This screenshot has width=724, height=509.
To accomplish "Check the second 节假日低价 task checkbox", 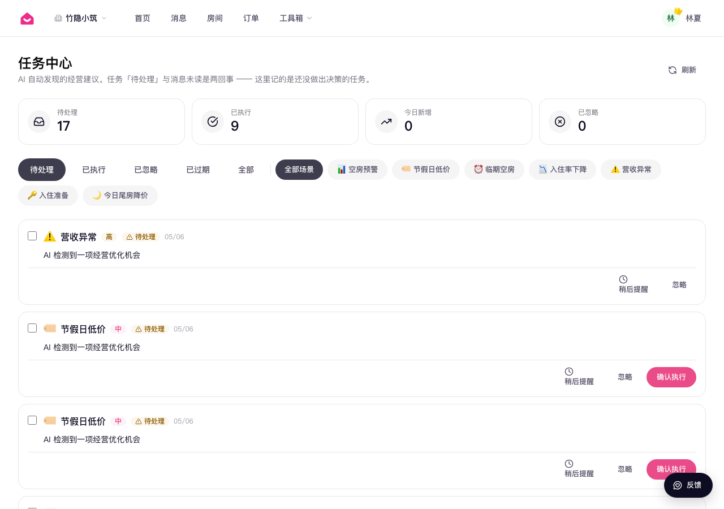I will pyautogui.click(x=32, y=420).
